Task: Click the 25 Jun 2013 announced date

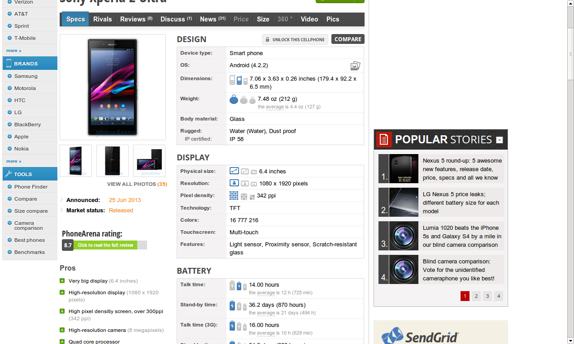Action: (125, 200)
